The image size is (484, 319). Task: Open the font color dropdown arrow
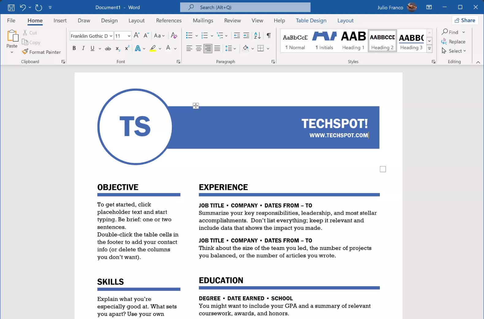(x=175, y=48)
